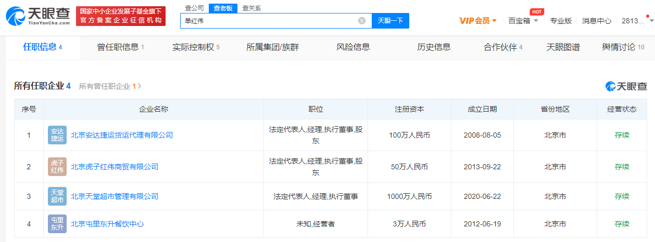Switch to the 查公司 search tab
The width and height of the screenshot is (655, 242).
click(195, 8)
